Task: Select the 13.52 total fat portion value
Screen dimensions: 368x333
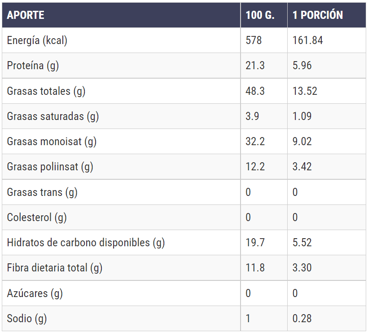Action: (x=305, y=91)
